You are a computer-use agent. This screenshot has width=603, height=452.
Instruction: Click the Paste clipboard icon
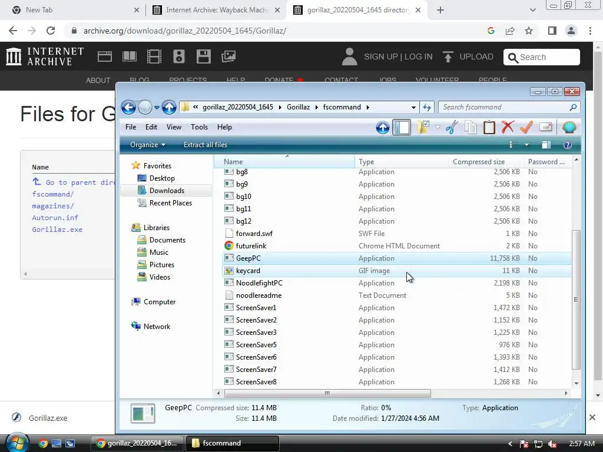click(489, 127)
